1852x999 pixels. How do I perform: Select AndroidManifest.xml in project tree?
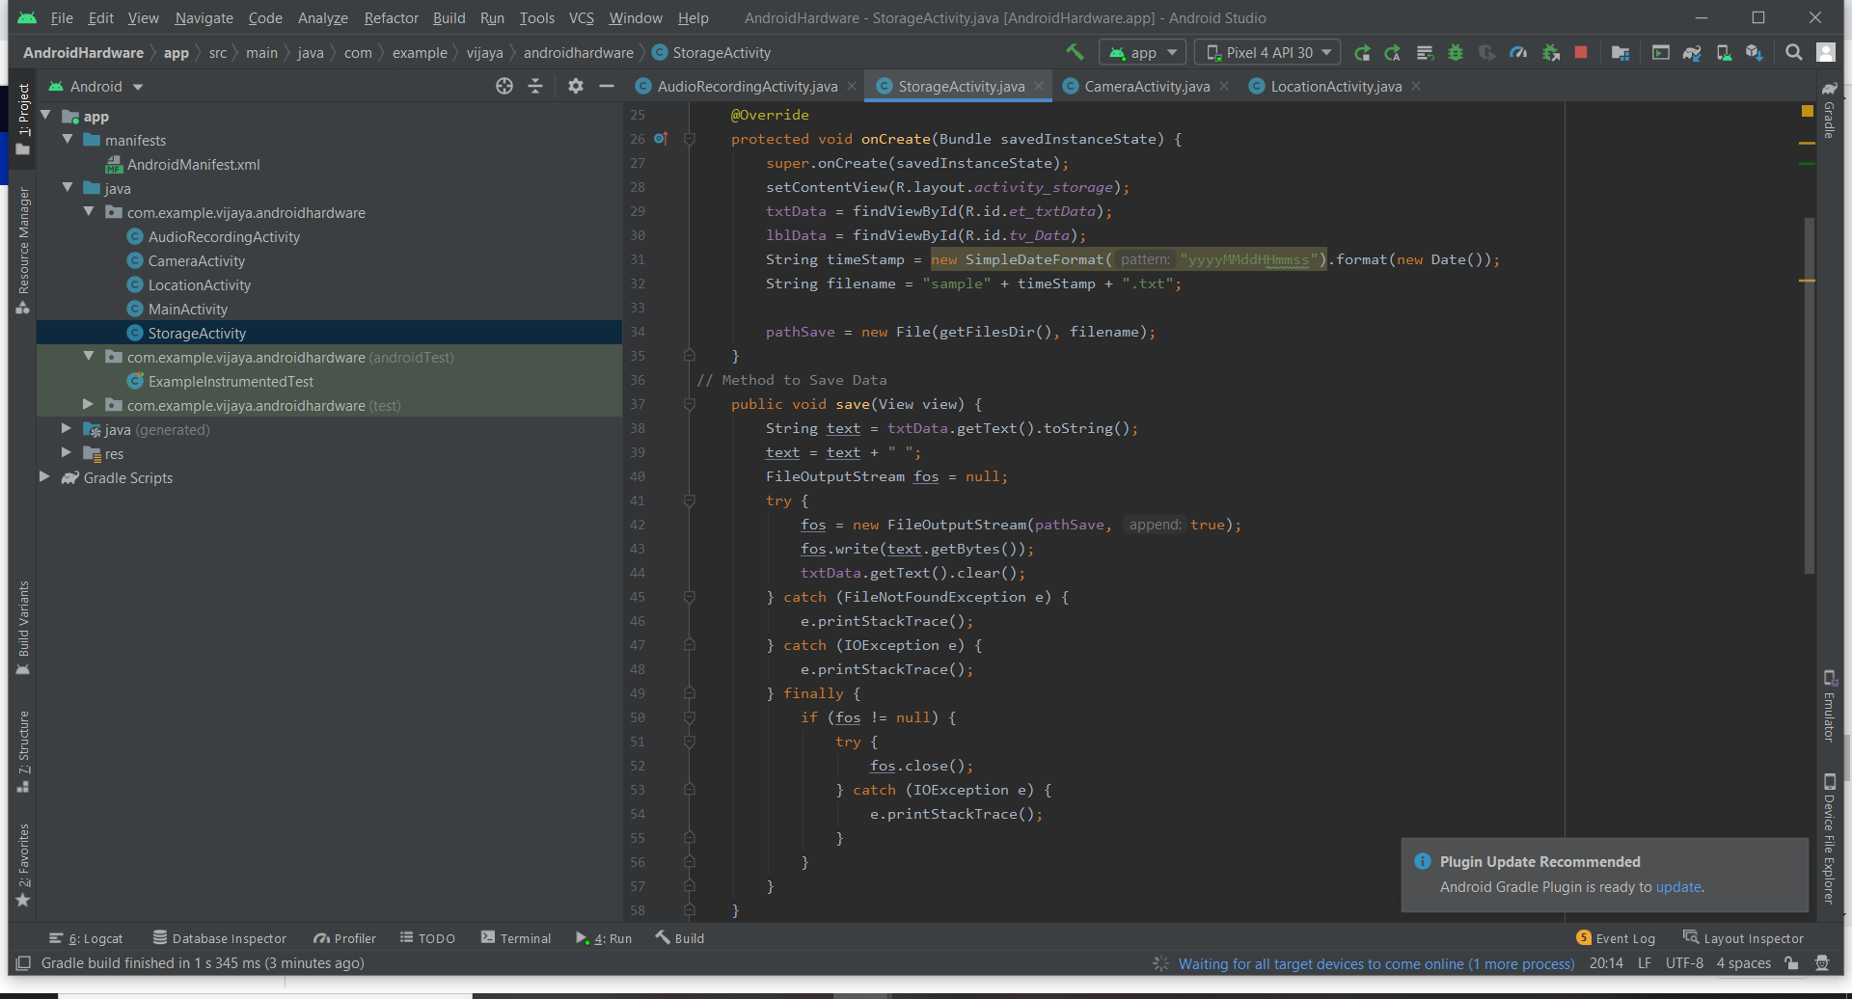[193, 164]
